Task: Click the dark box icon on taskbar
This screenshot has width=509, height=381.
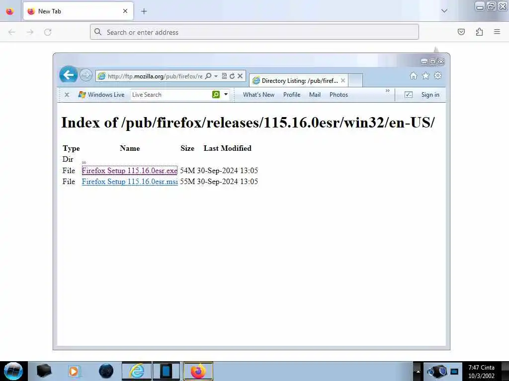Action: (x=44, y=371)
